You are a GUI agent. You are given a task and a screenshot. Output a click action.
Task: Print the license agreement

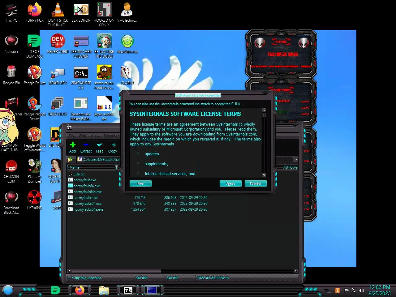(x=140, y=183)
